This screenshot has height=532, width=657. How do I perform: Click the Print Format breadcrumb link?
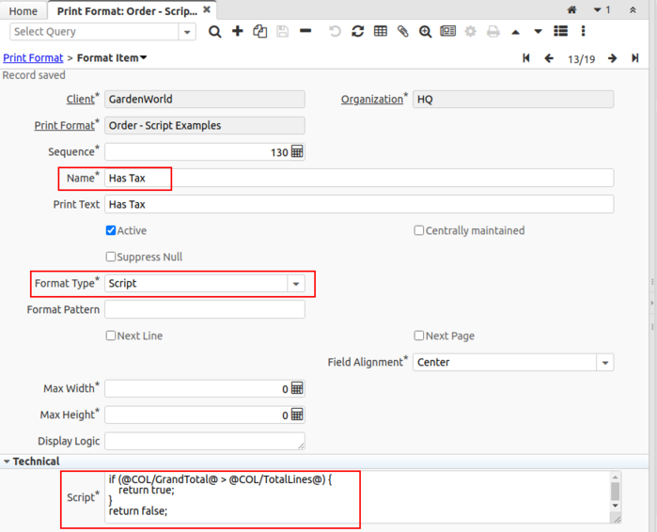point(33,58)
